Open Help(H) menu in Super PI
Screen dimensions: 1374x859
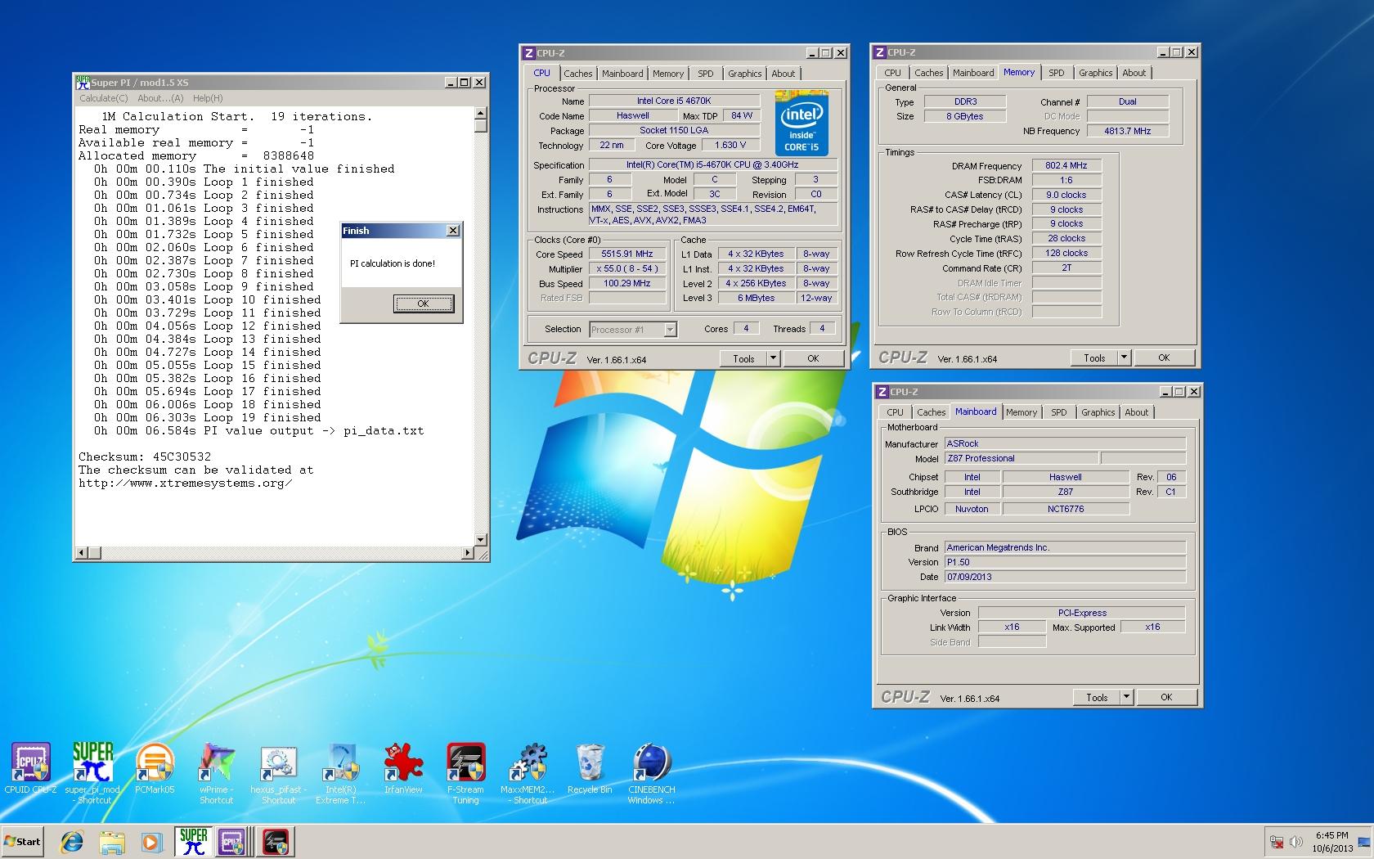point(208,98)
